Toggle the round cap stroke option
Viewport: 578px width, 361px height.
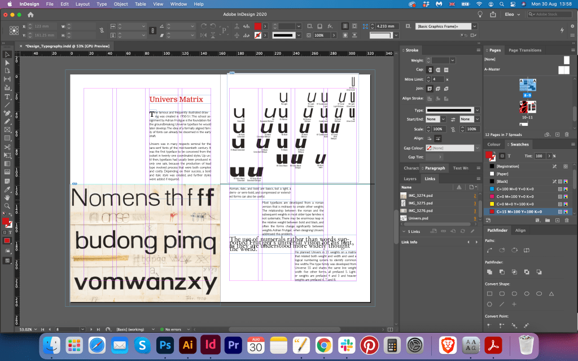tap(438, 69)
